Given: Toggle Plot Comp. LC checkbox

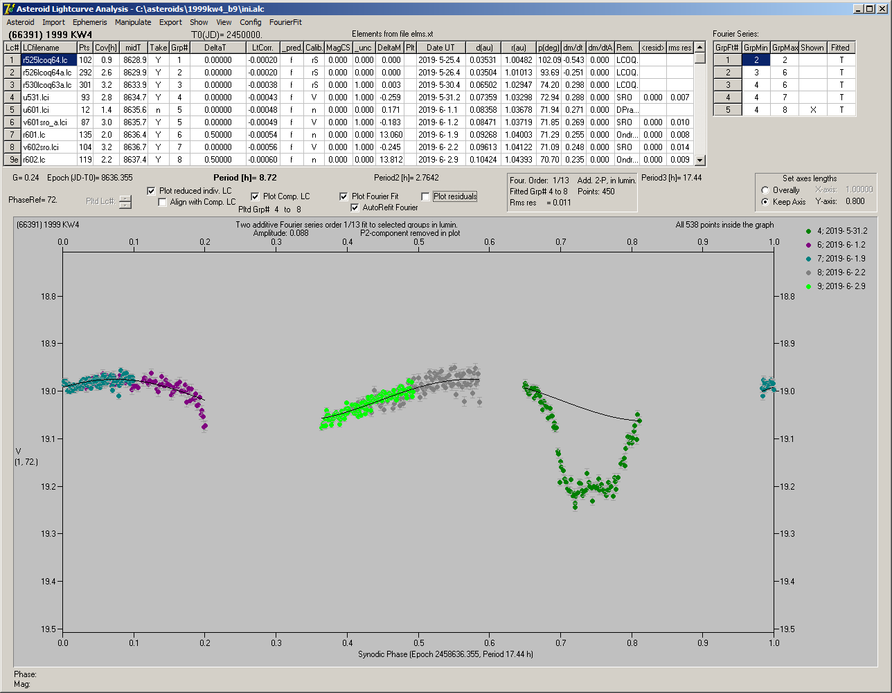Looking at the screenshot, I should click(255, 196).
